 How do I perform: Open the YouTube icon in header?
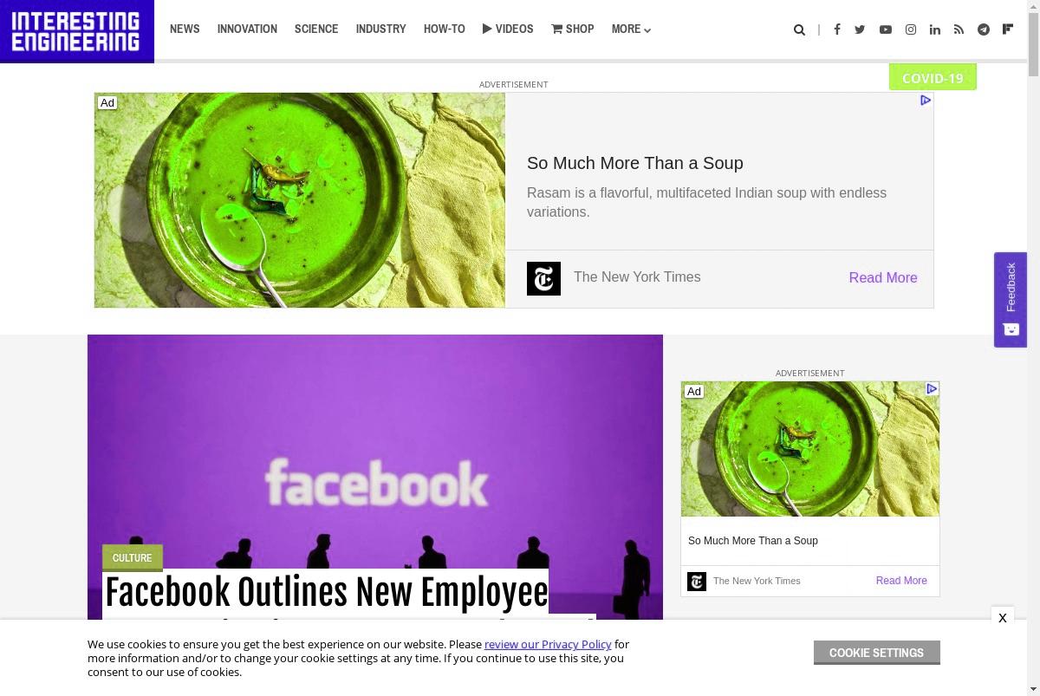(x=885, y=29)
